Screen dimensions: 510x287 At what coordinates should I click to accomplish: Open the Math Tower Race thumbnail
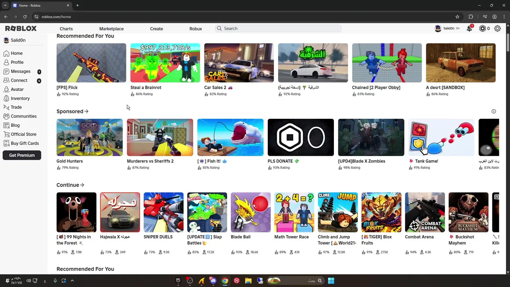[x=294, y=212]
